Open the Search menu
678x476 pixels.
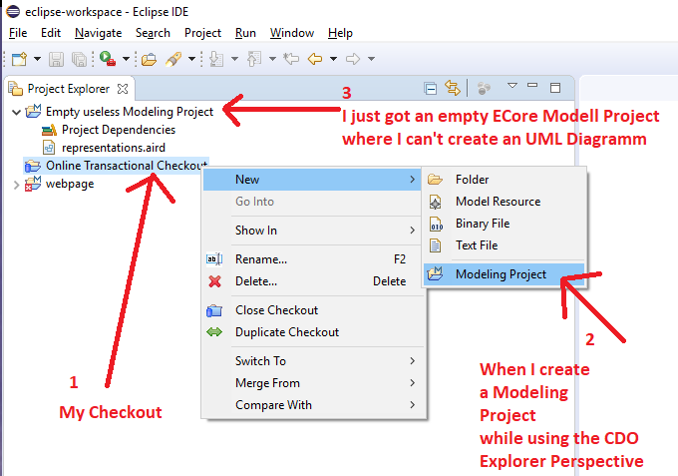153,33
